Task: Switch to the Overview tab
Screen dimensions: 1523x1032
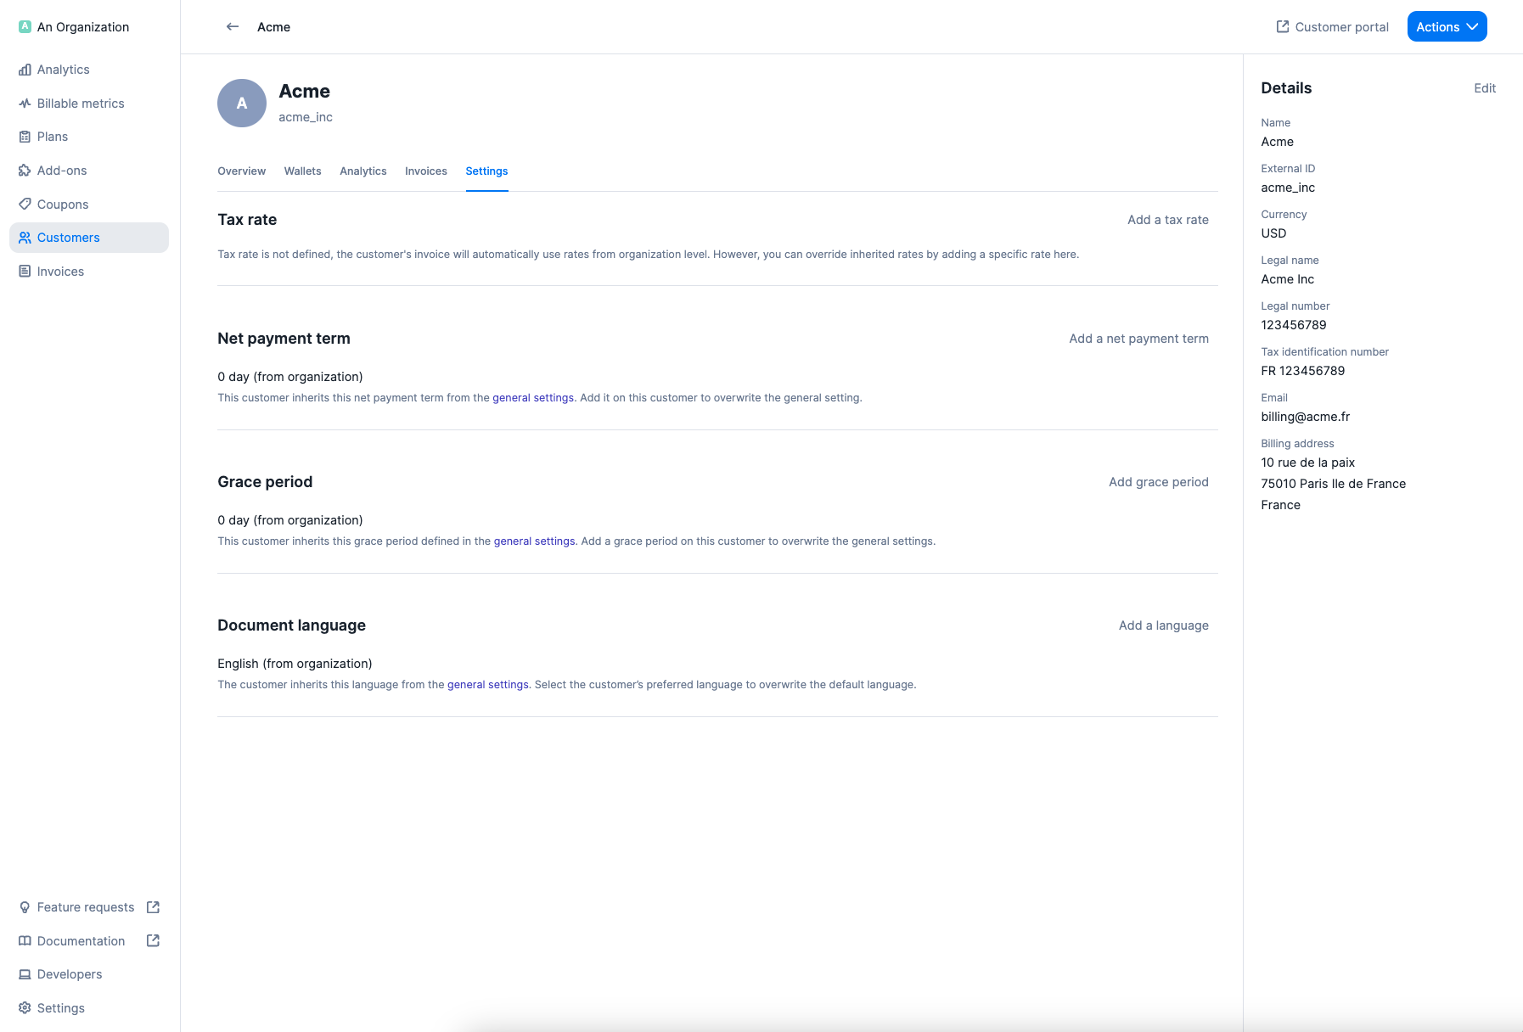Action: pyautogui.click(x=241, y=171)
